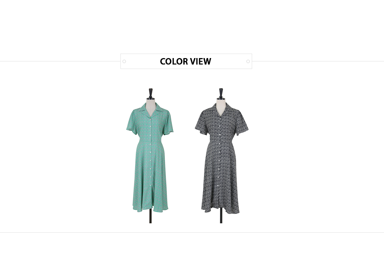
Task: Click mannequin neck knob above green dress
Action: [x=151, y=94]
